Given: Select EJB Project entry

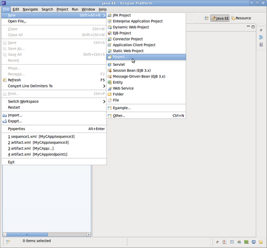Looking at the screenshot, I should click(x=146, y=33).
